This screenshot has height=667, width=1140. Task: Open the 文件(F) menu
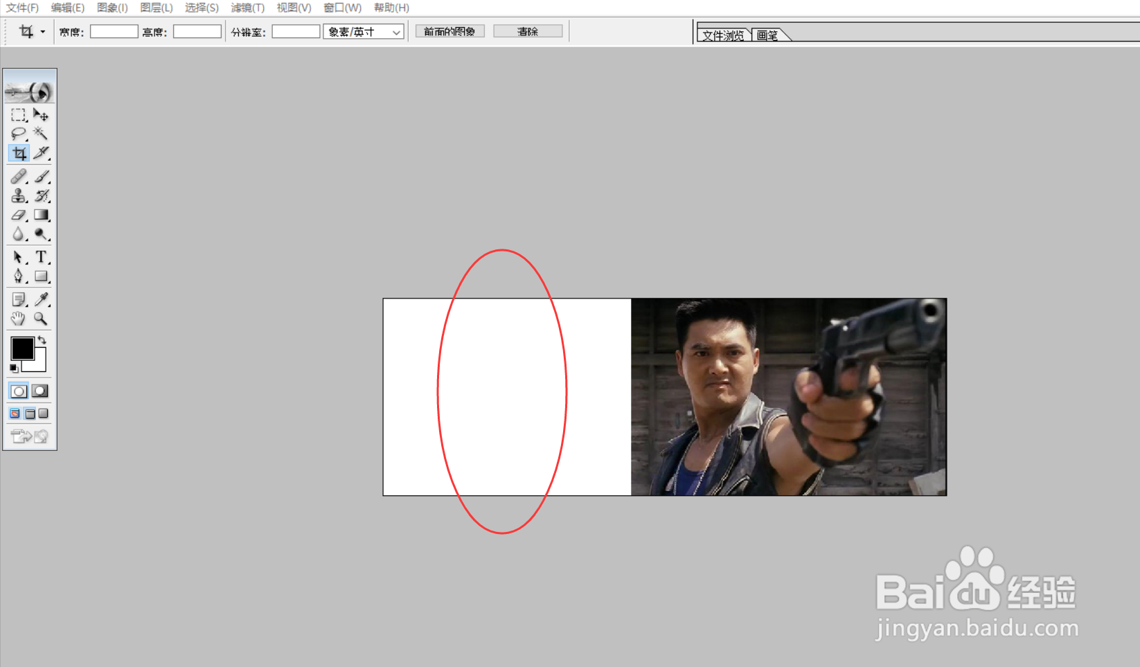tap(22, 8)
